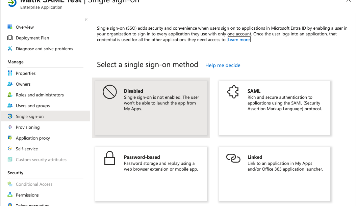The width and height of the screenshot is (356, 206).
Task: Select the Linked sign-on method card
Action: tap(274, 174)
